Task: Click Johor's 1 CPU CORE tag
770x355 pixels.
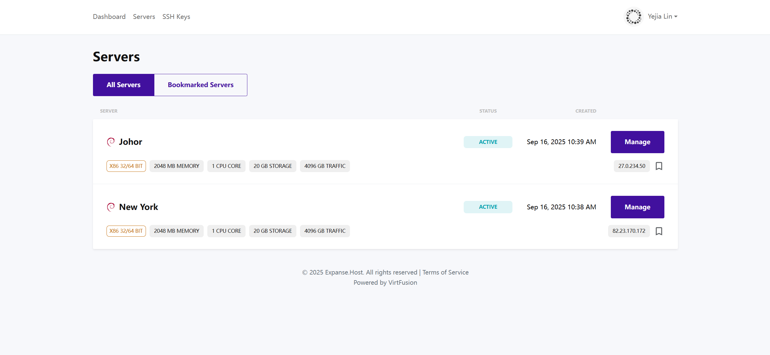Action: click(226, 166)
